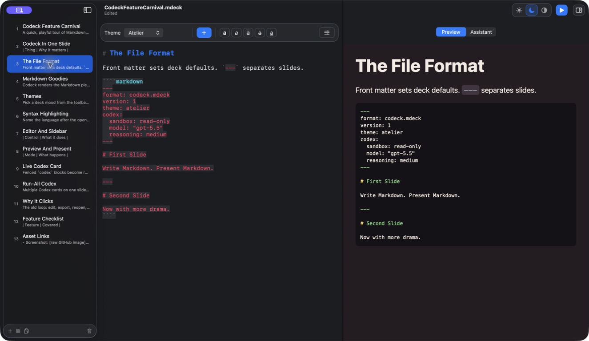Apply underline with the underlined 'a' button
This screenshot has height=341, width=589.
coord(271,33)
